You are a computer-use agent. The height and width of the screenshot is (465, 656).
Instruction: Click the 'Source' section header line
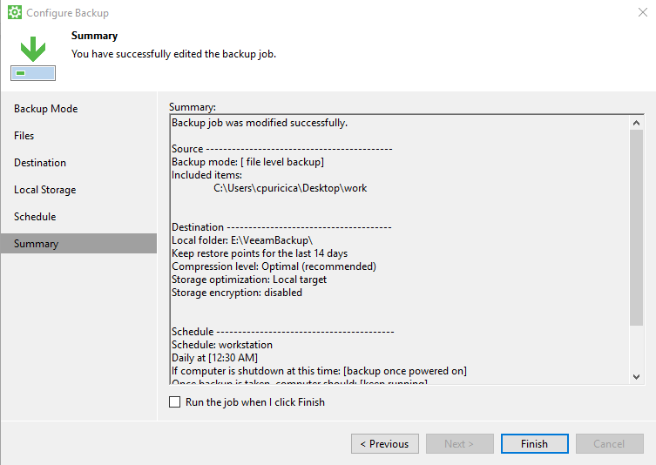282,149
